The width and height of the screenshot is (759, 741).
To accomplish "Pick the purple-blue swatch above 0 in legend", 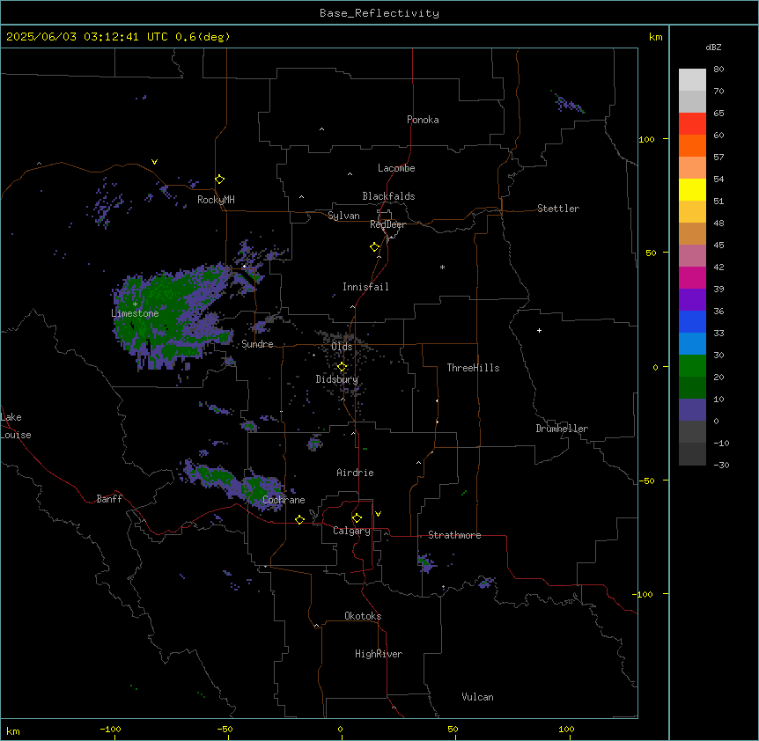I will (692, 410).
